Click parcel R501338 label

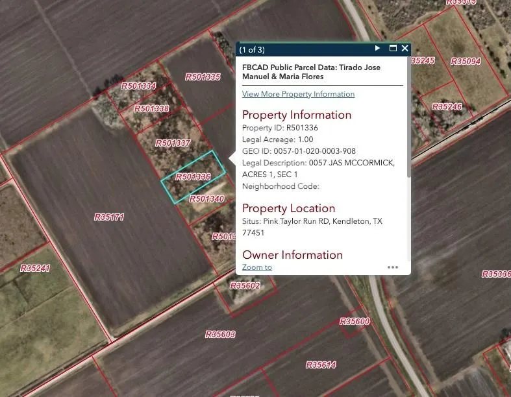coord(151,108)
